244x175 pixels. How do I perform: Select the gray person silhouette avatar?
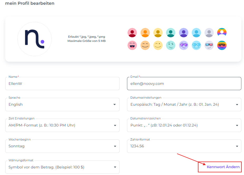(x=209, y=33)
